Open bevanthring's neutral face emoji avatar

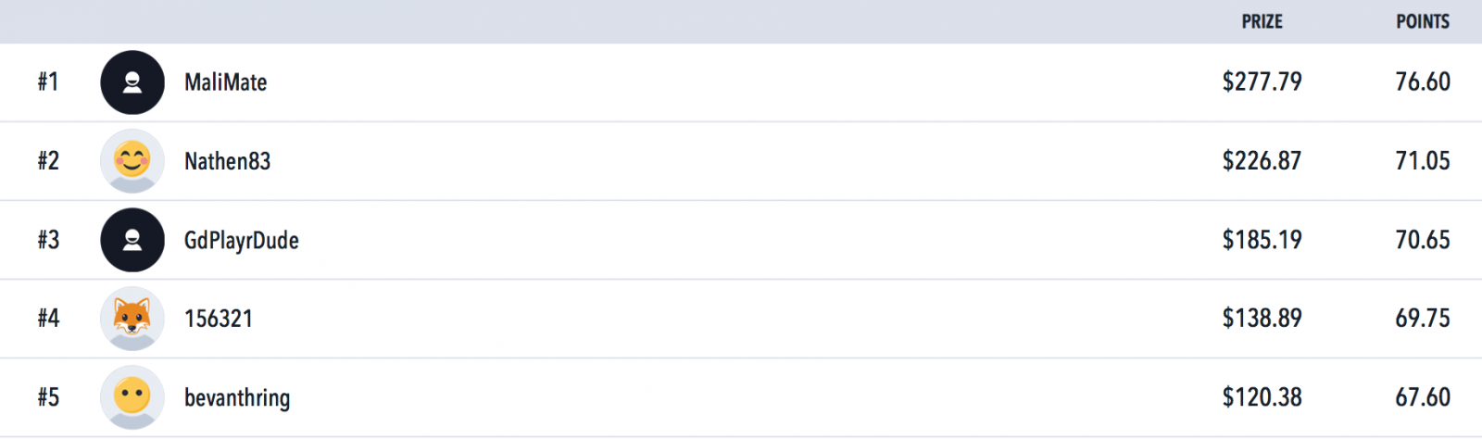(132, 397)
